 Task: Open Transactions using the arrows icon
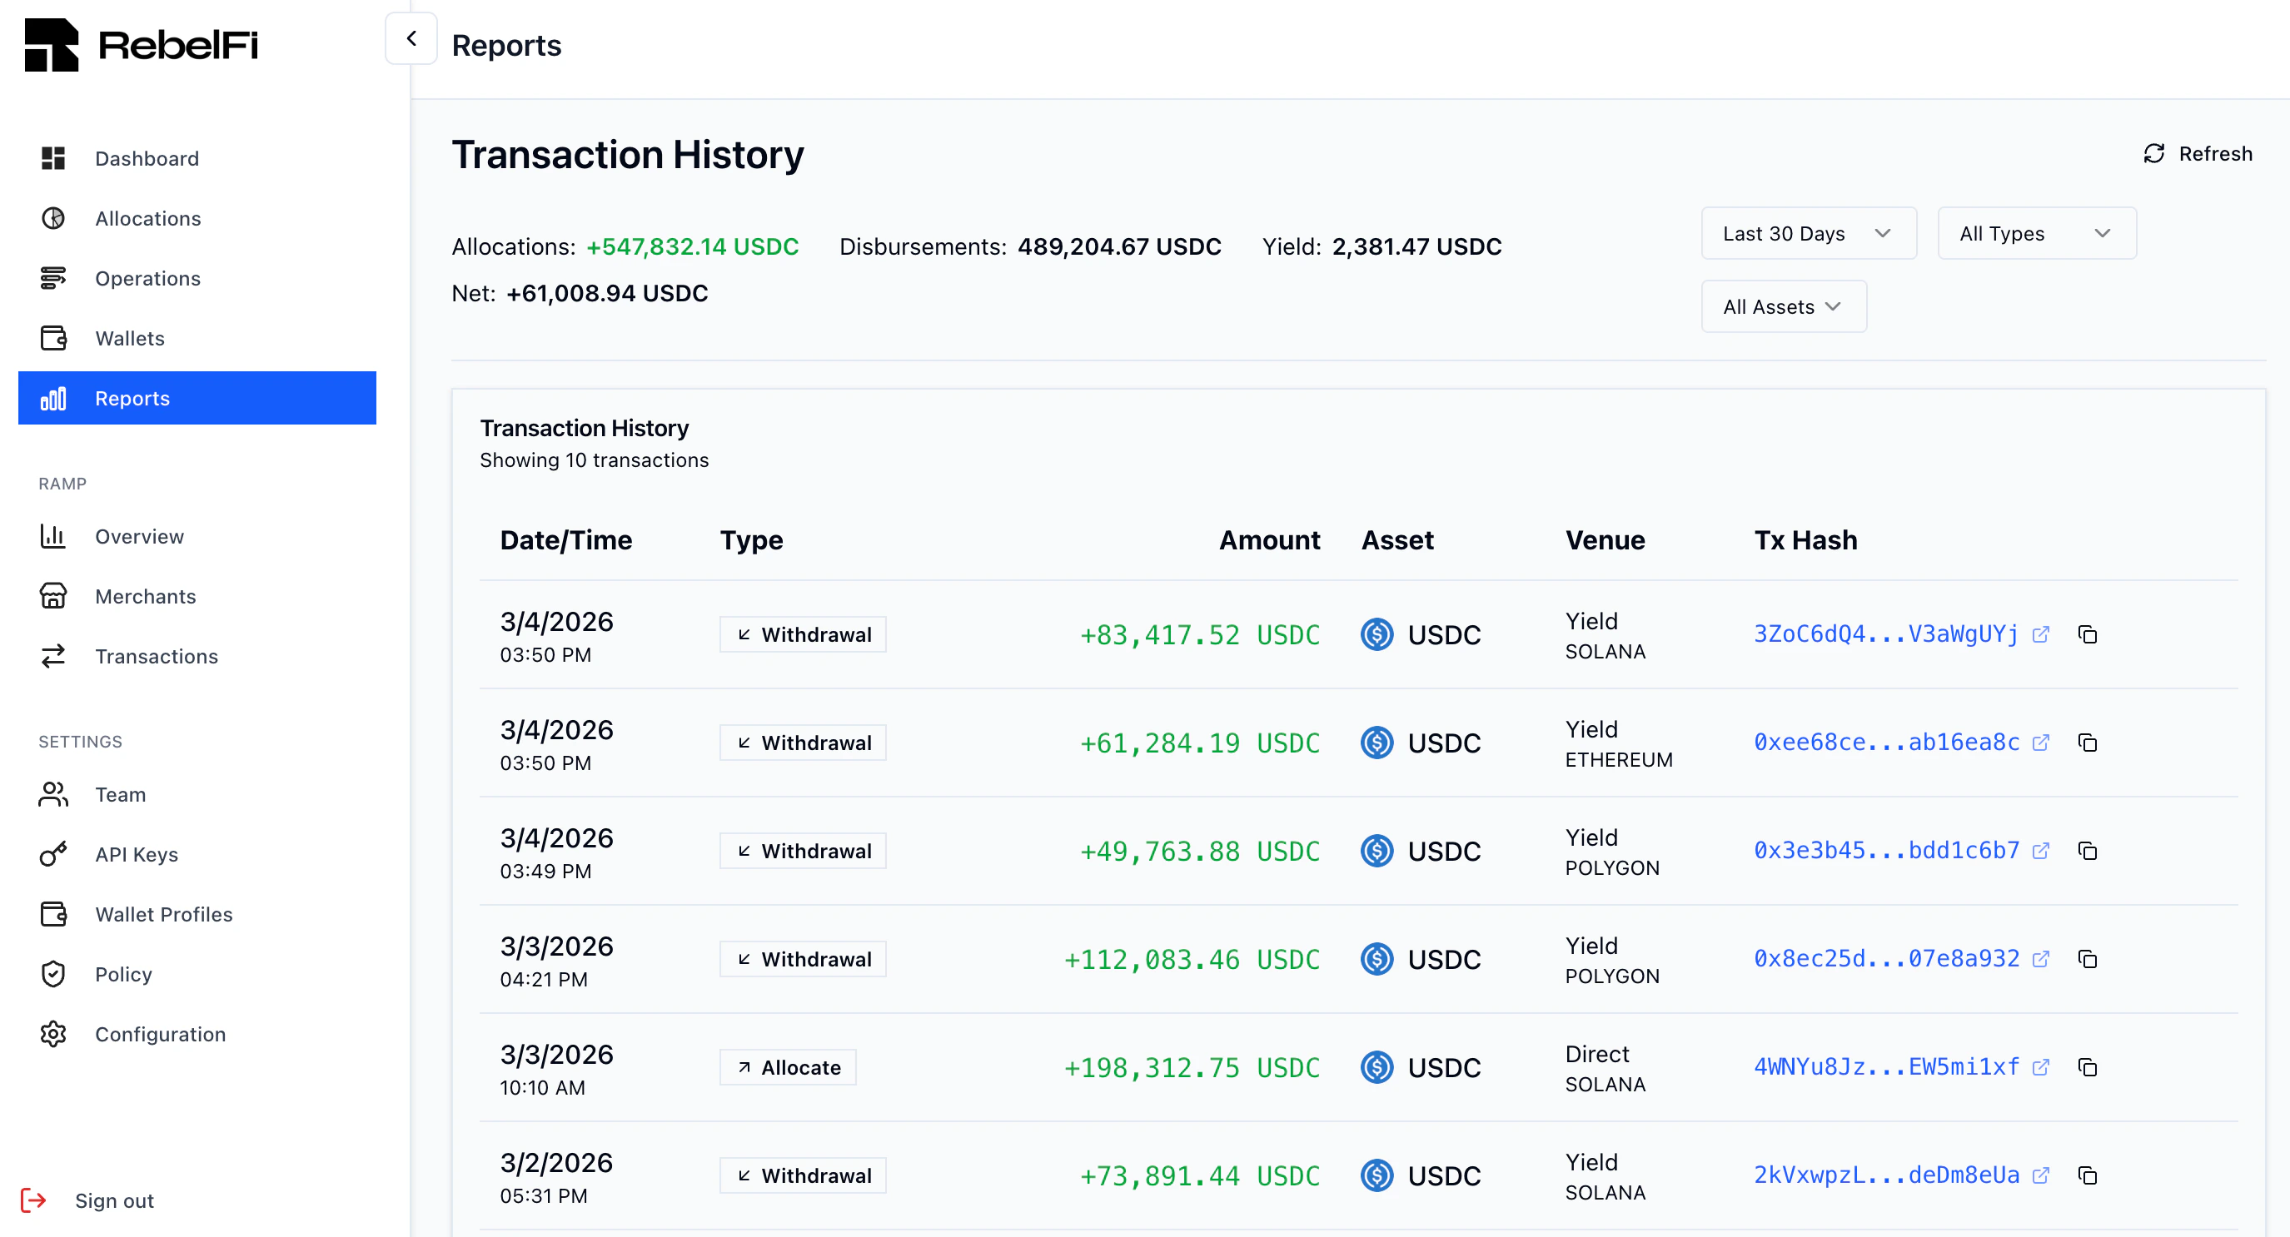click(x=53, y=657)
